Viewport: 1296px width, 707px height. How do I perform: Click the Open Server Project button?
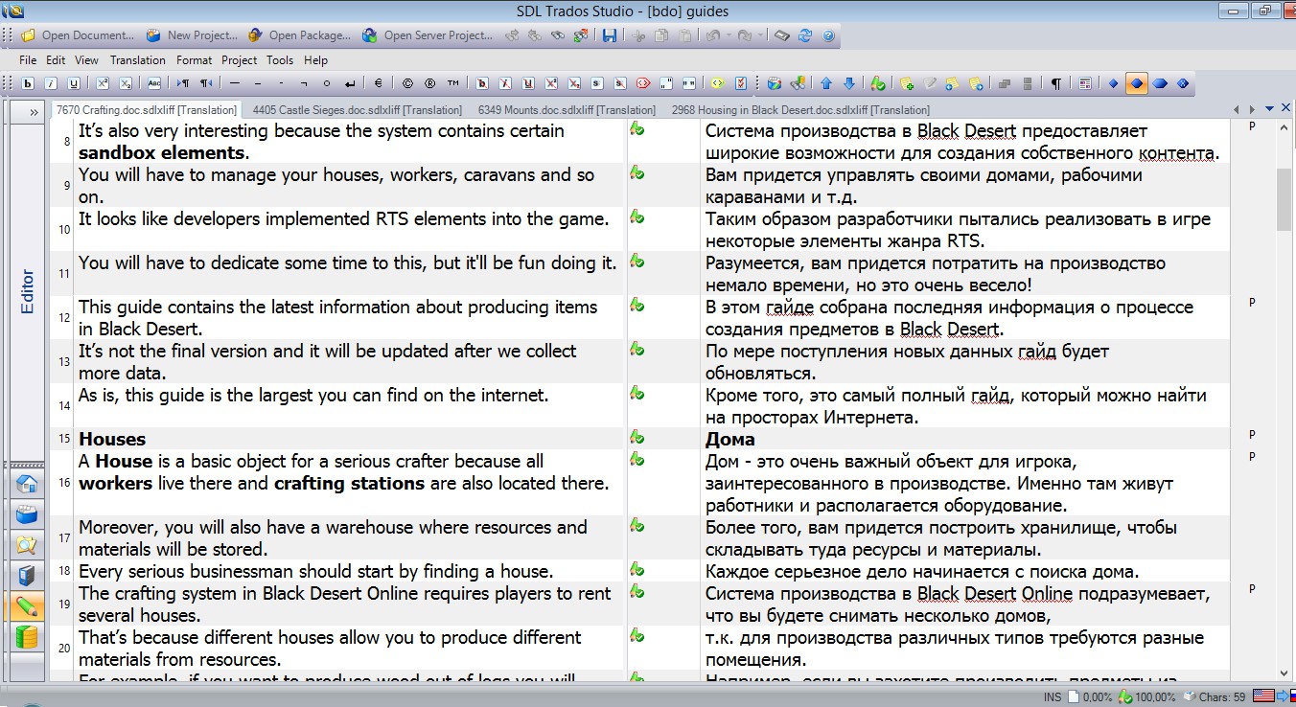coord(428,35)
